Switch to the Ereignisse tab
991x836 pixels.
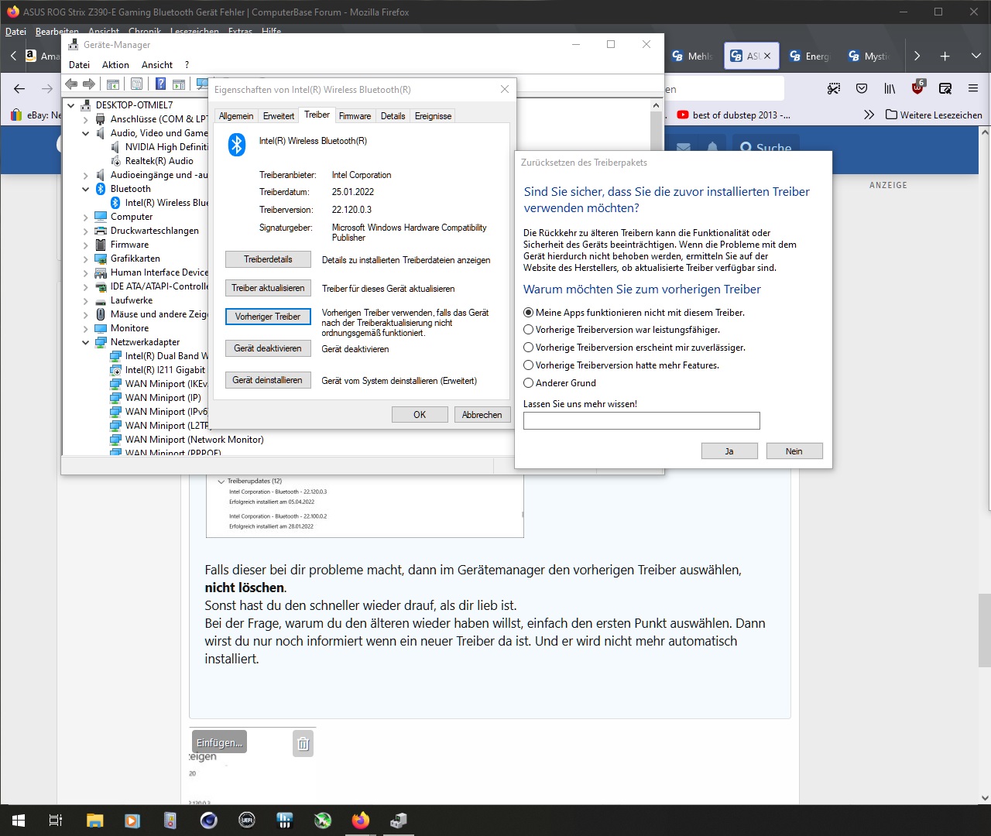tap(433, 116)
